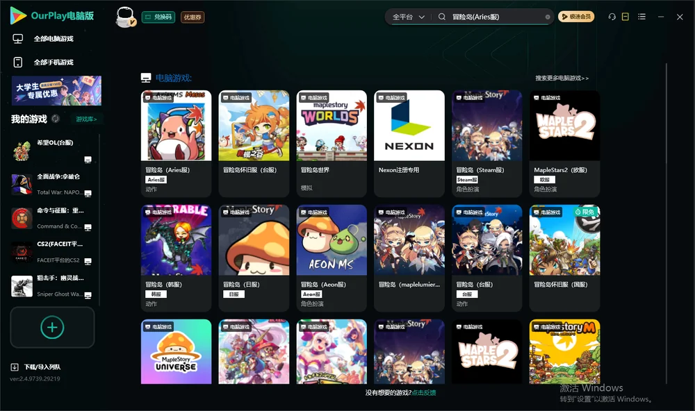Click the yellow square icon in title bar
Image resolution: width=695 pixels, height=411 pixels.
[x=625, y=17]
